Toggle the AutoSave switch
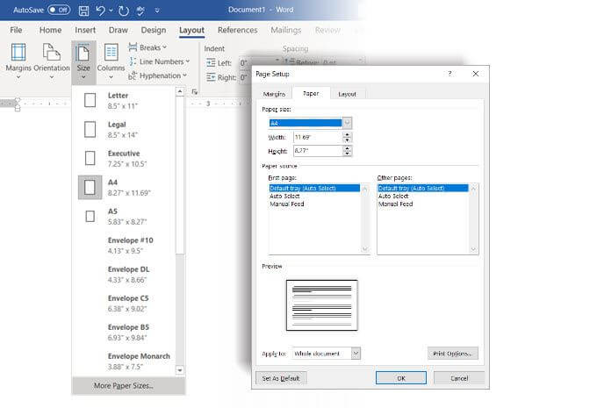The height and width of the screenshot is (408, 597). tap(59, 10)
